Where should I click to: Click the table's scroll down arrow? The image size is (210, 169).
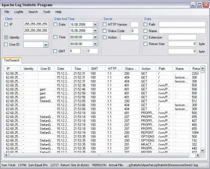203,150
